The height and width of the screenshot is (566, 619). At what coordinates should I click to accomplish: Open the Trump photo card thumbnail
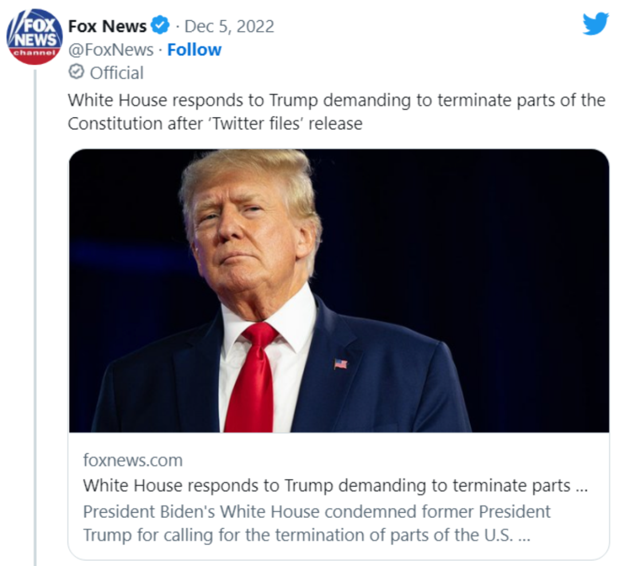339,290
